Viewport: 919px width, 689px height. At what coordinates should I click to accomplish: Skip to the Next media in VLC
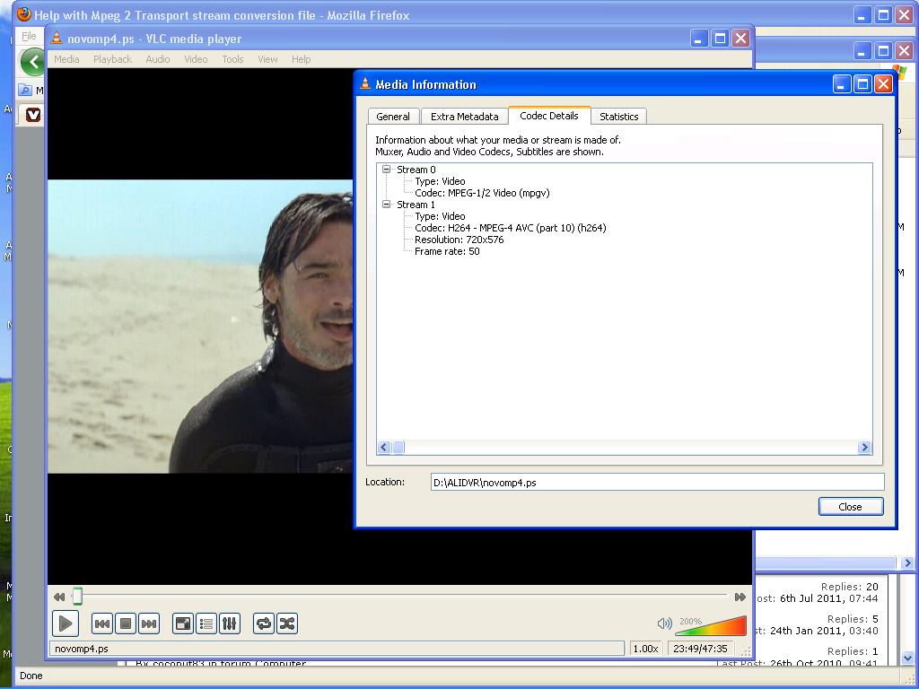(x=149, y=624)
